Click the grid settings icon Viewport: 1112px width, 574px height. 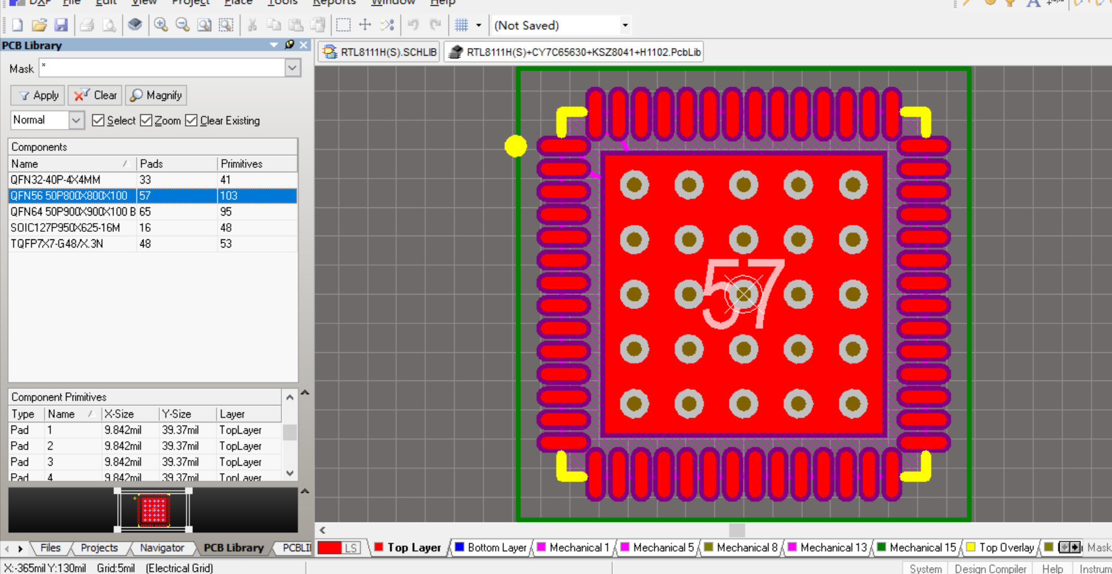pos(462,25)
